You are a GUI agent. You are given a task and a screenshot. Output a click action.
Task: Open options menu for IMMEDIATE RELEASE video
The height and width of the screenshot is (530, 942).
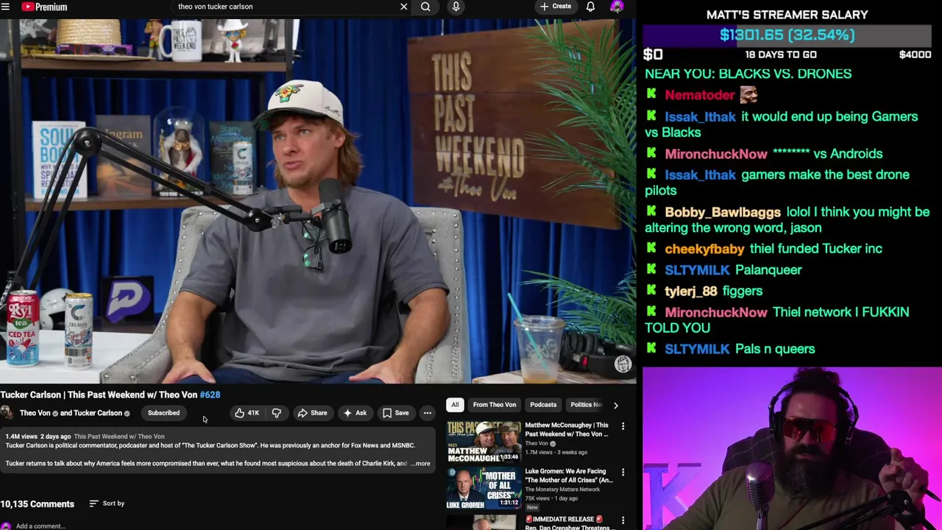(x=623, y=519)
